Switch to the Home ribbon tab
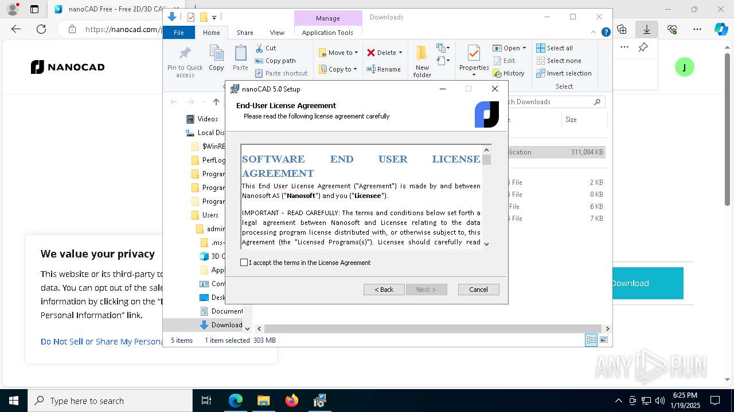This screenshot has width=734, height=412. 211,33
